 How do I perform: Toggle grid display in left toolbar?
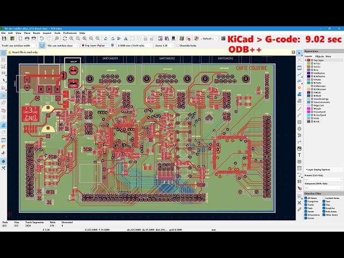pyautogui.click(x=4, y=53)
